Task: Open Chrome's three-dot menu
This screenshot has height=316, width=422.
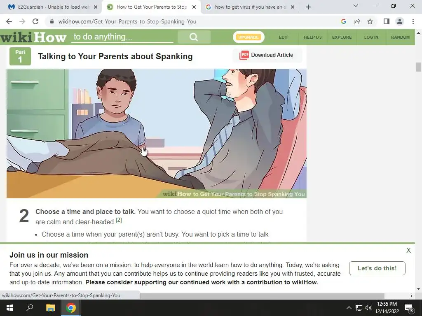Action: [x=413, y=21]
